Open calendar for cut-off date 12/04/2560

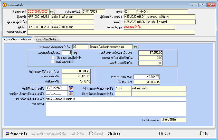click(x=71, y=88)
